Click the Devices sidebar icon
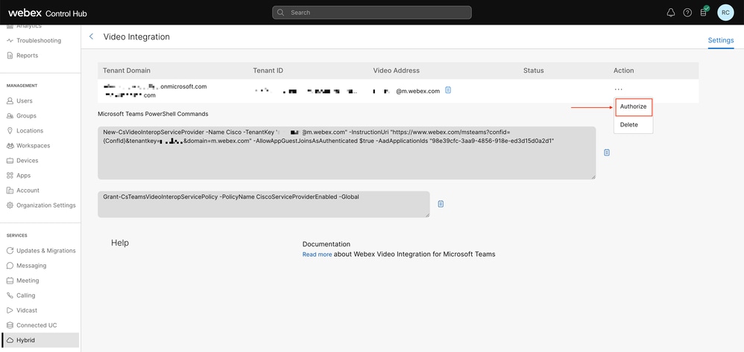Image resolution: width=744 pixels, height=352 pixels. [10, 161]
